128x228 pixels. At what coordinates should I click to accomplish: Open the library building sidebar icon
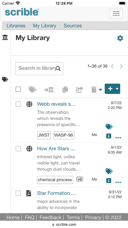tap(5, 37)
